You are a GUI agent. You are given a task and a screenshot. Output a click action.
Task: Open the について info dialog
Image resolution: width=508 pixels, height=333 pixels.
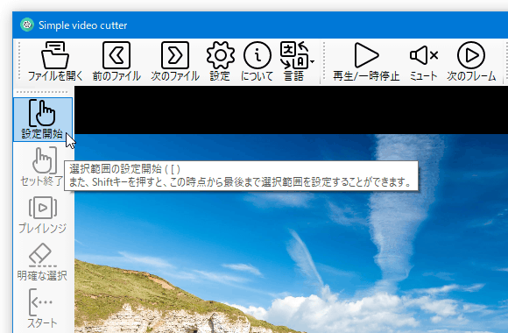click(x=258, y=61)
